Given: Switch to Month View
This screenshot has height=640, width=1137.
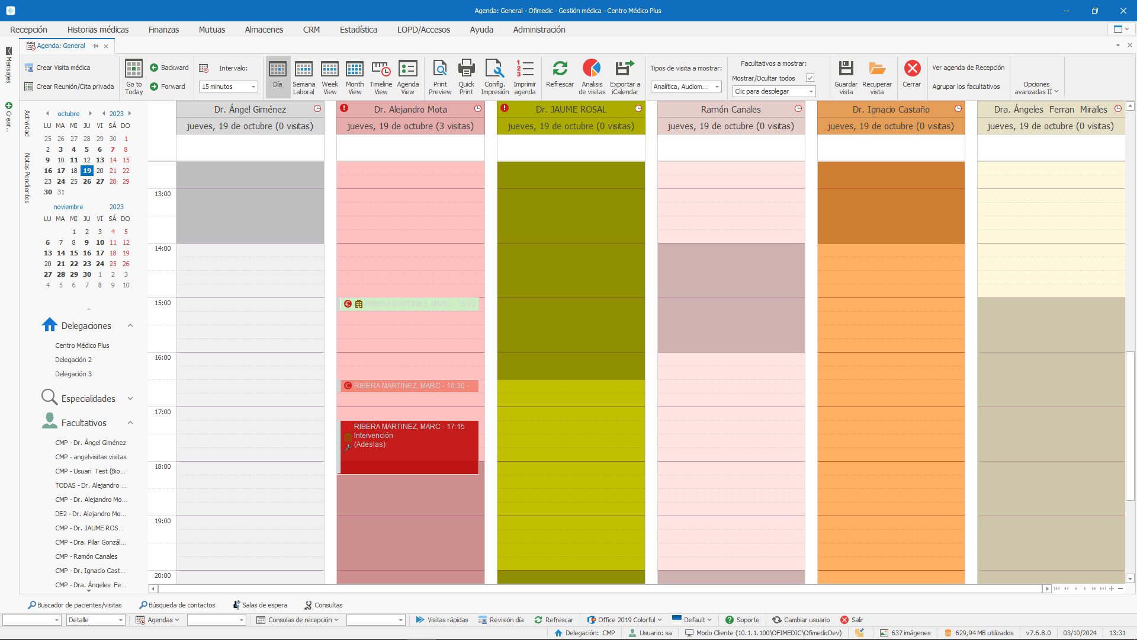Looking at the screenshot, I should click(355, 69).
